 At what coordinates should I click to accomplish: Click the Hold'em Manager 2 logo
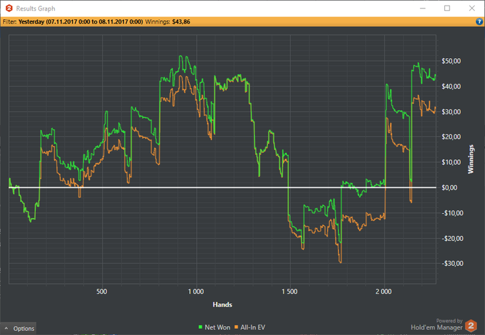(x=471, y=326)
